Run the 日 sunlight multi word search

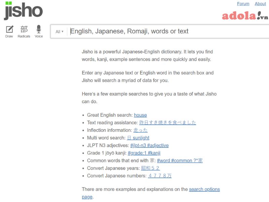pyautogui.click(x=138, y=138)
